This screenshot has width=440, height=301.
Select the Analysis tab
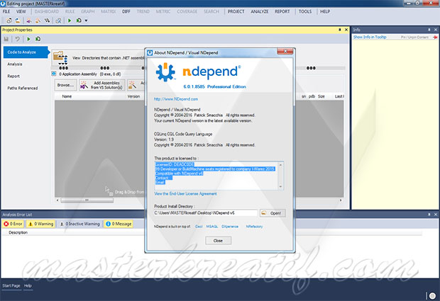tap(15, 64)
